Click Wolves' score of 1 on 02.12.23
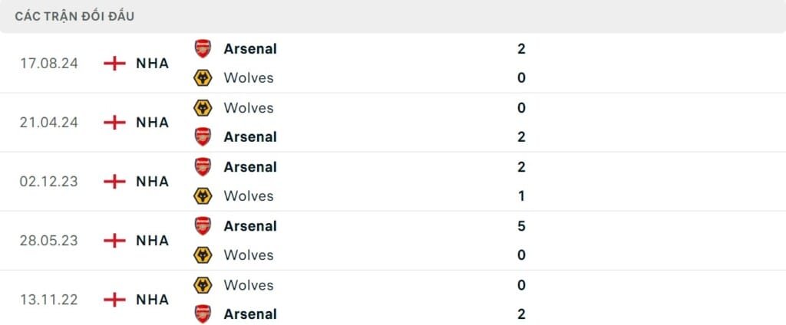 point(521,196)
